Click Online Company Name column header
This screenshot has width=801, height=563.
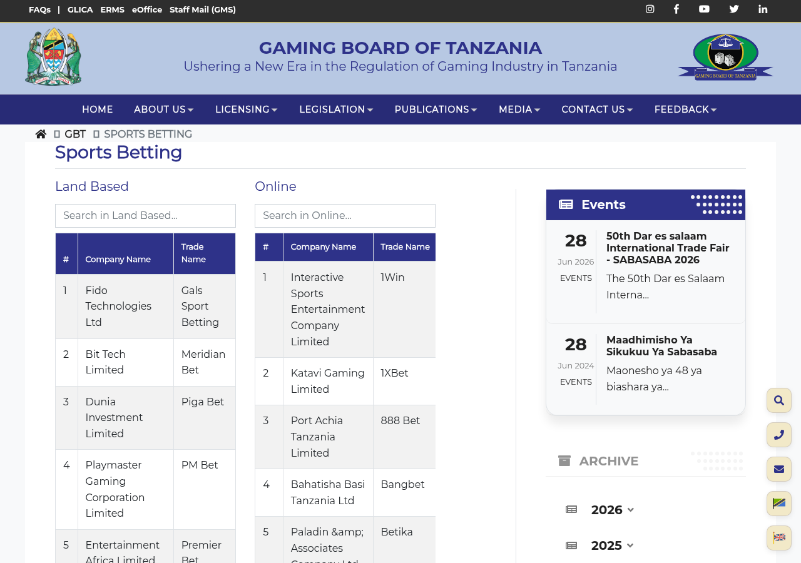328,247
